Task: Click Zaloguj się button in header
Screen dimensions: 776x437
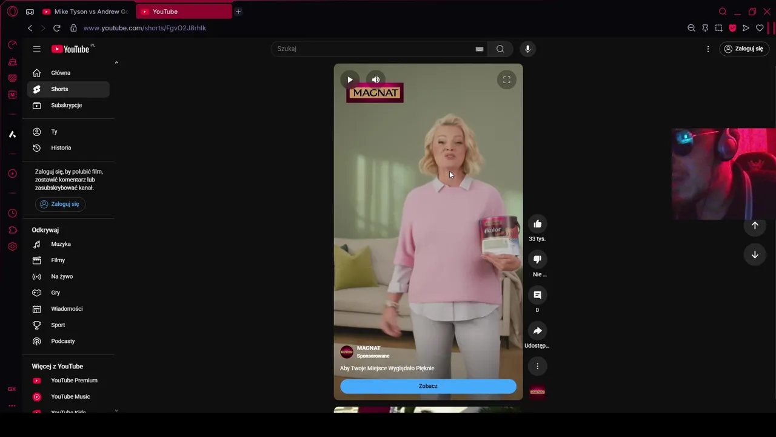Action: point(744,49)
